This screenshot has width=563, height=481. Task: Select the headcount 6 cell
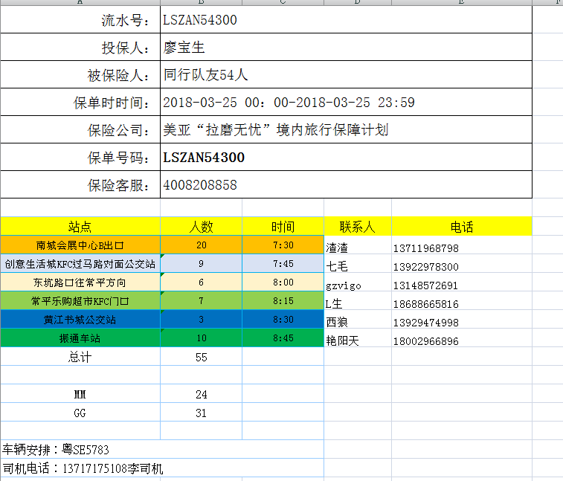pos(201,283)
